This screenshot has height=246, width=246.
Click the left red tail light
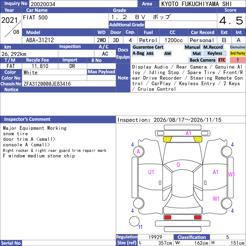pyautogui.click(x=168, y=217)
